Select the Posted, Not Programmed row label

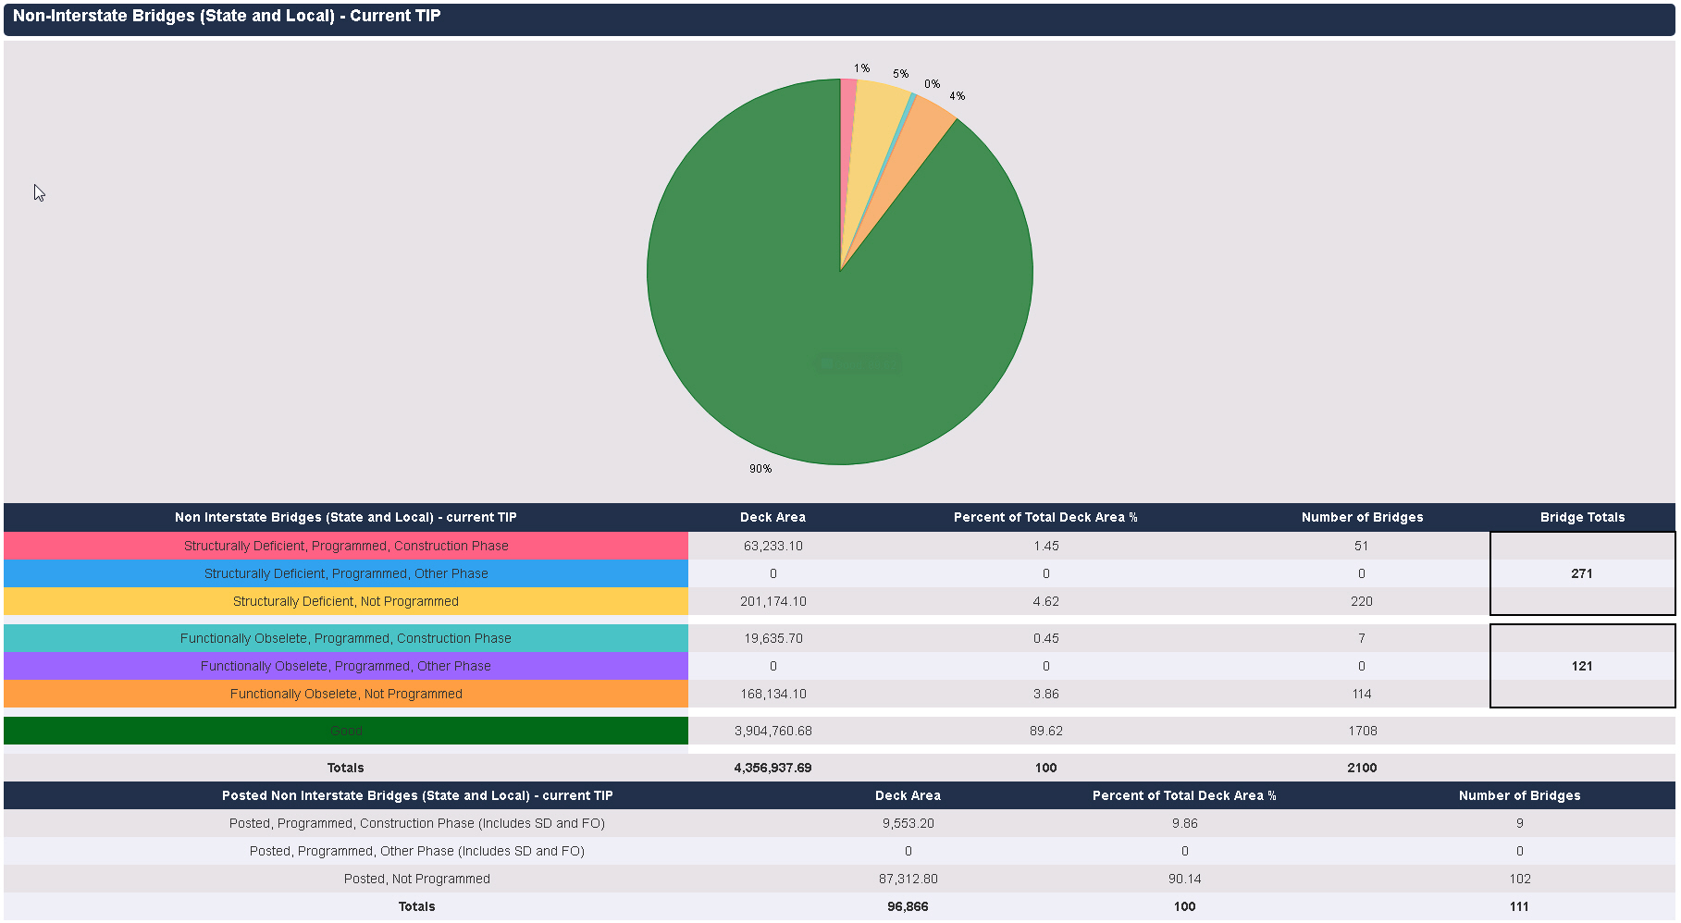pyautogui.click(x=416, y=879)
